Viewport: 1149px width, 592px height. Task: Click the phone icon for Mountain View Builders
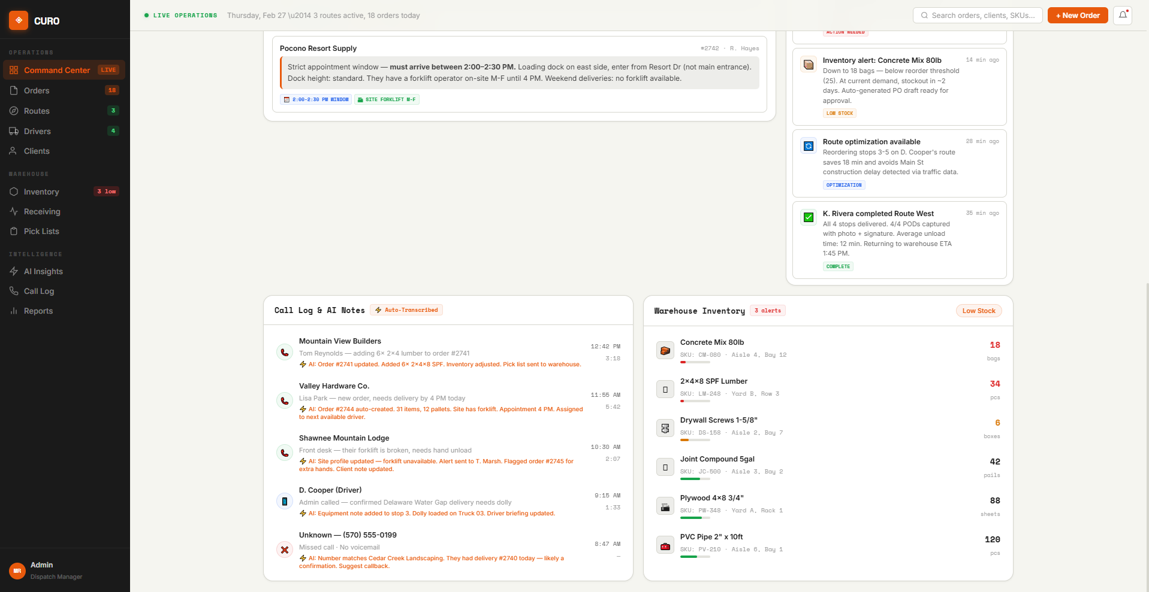click(285, 352)
